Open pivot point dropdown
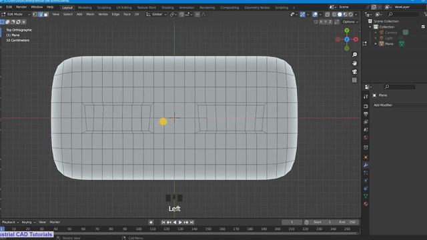 click(x=173, y=15)
